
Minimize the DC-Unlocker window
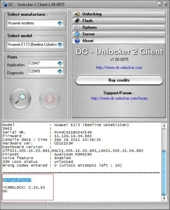pos(160,4)
